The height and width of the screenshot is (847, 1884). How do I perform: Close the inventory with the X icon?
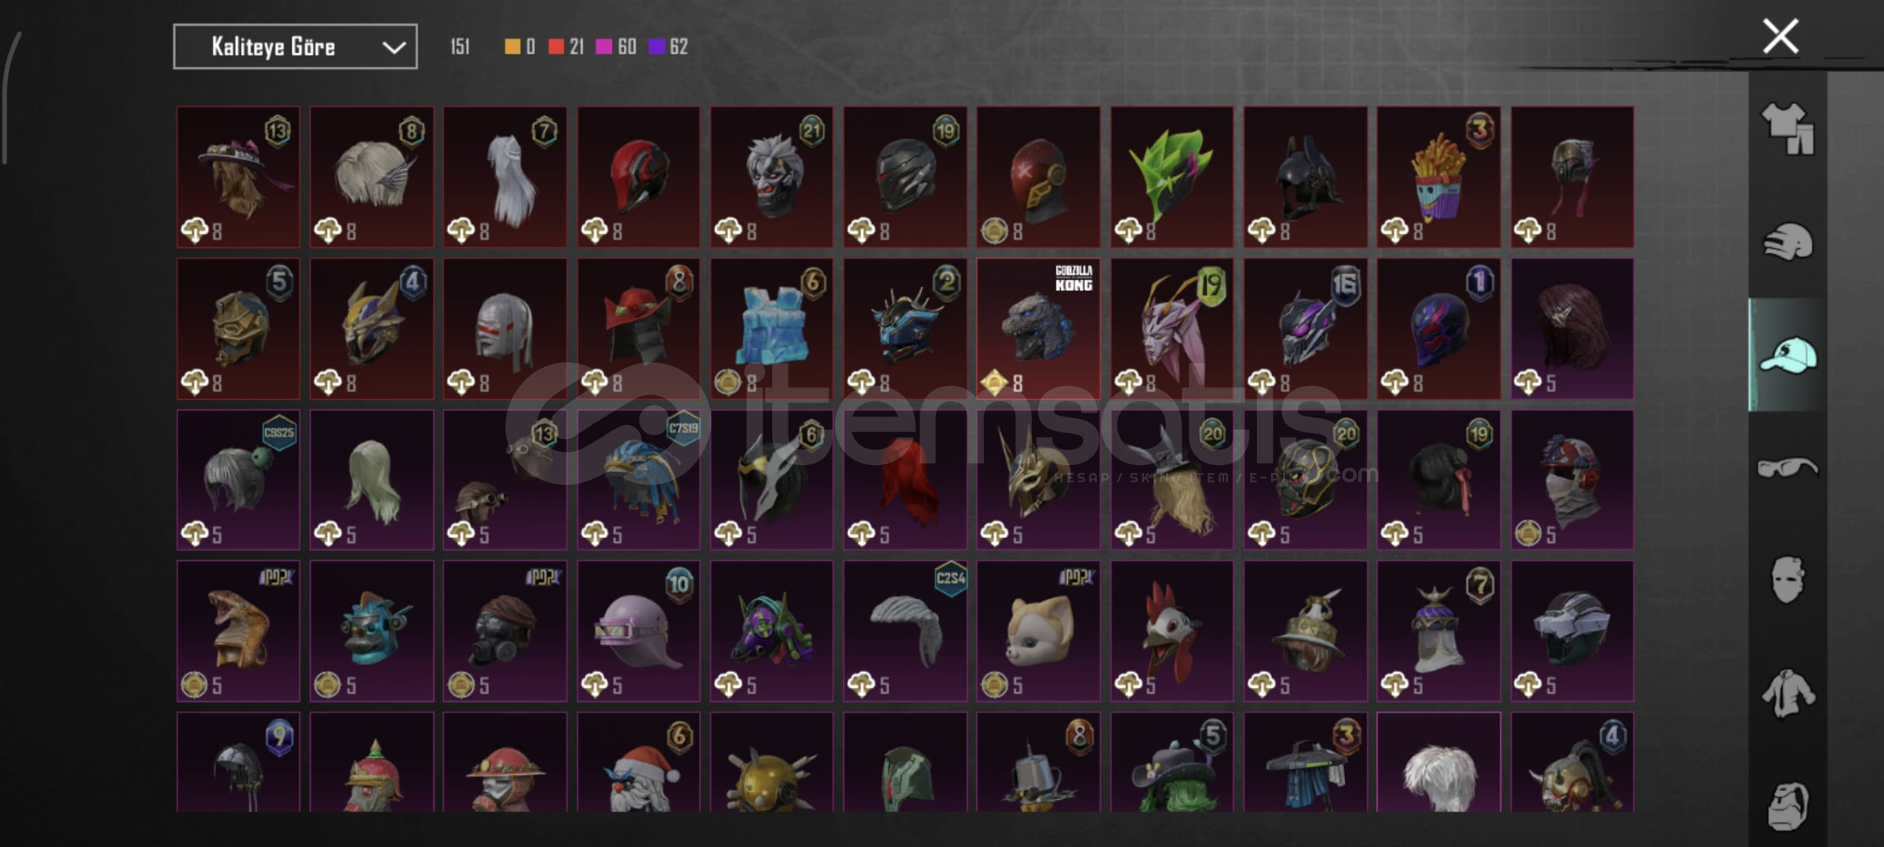tap(1780, 36)
